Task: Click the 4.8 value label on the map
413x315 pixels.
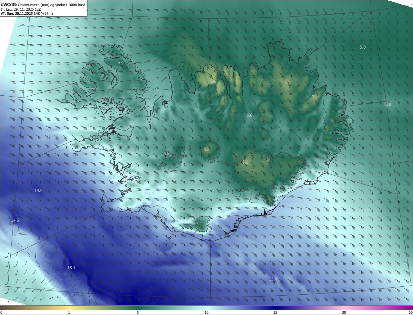Action: (x=166, y=154)
